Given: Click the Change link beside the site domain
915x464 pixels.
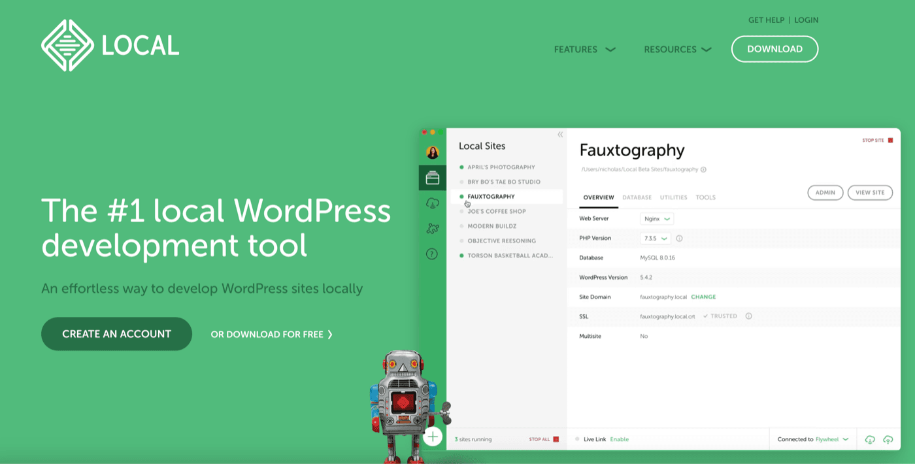Looking at the screenshot, I should click(x=703, y=297).
